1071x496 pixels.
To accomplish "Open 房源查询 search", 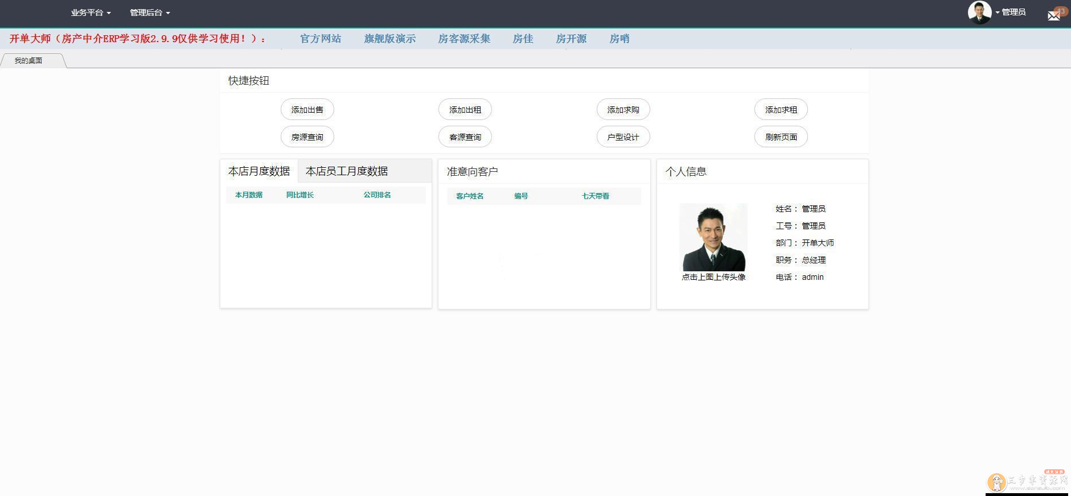I will pos(307,137).
